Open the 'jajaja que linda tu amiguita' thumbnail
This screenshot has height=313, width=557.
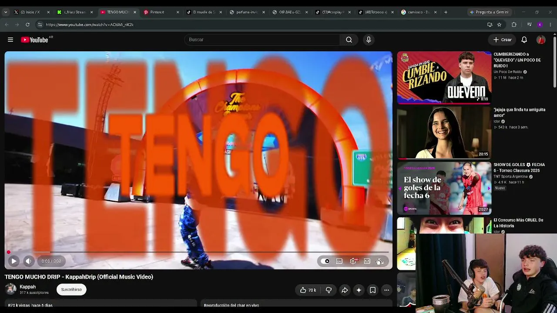click(444, 133)
